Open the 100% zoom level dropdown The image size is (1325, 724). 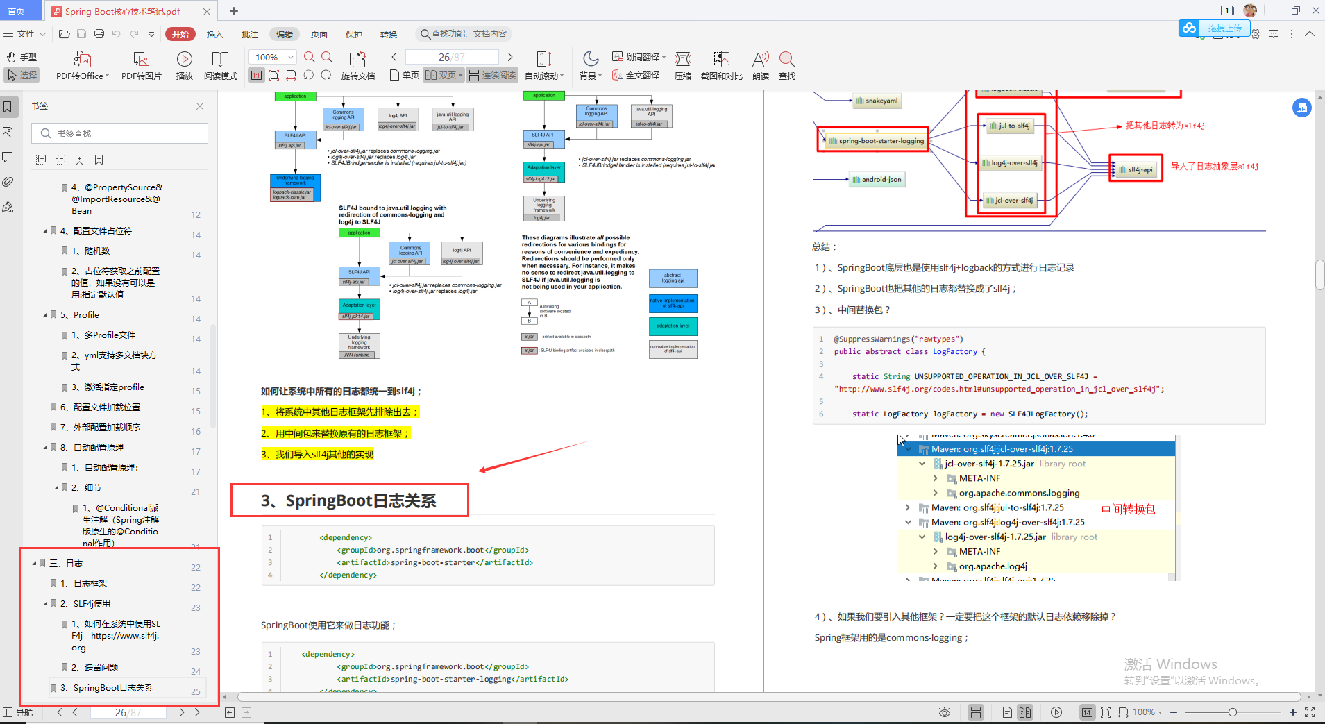(273, 57)
